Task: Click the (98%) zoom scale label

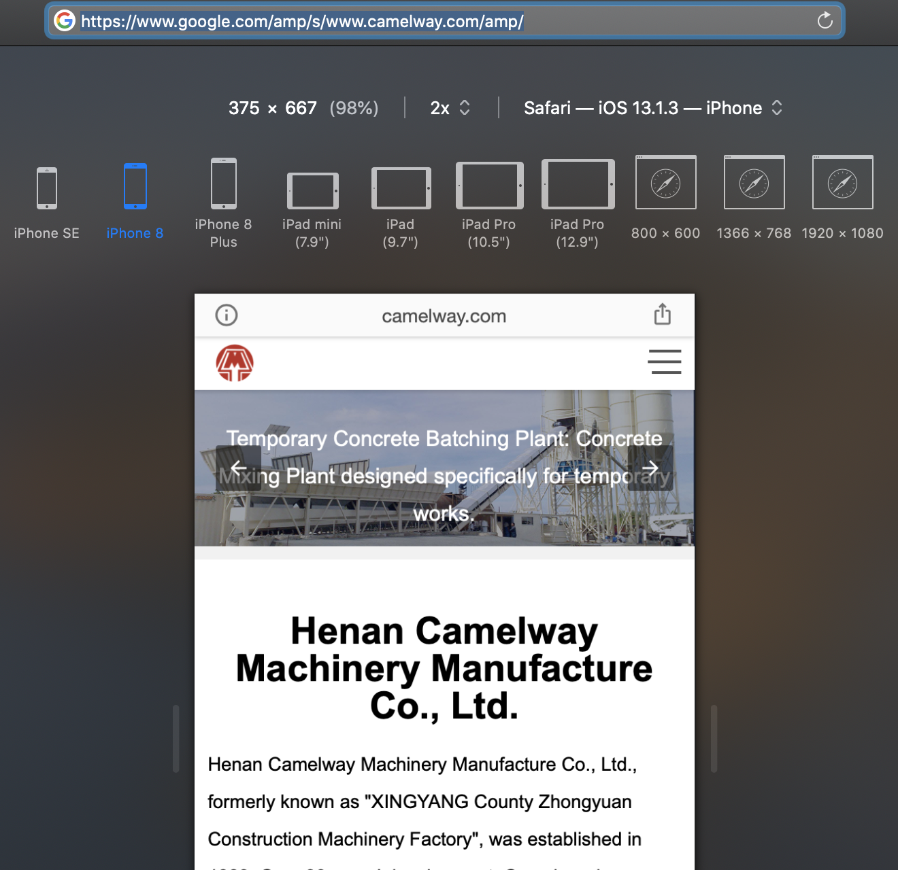Action: pyautogui.click(x=354, y=108)
